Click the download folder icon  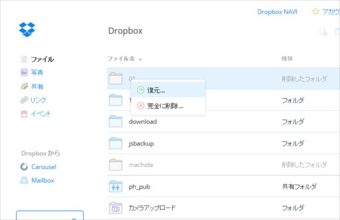116,121
